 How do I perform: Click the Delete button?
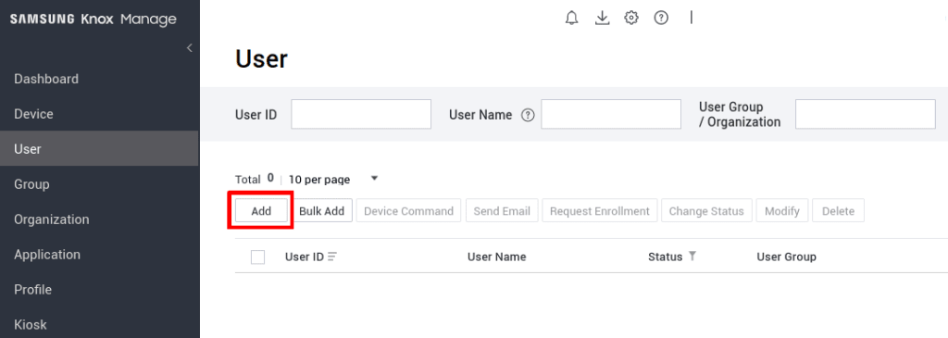click(838, 211)
